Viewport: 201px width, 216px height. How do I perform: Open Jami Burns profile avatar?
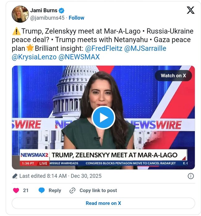[20, 14]
